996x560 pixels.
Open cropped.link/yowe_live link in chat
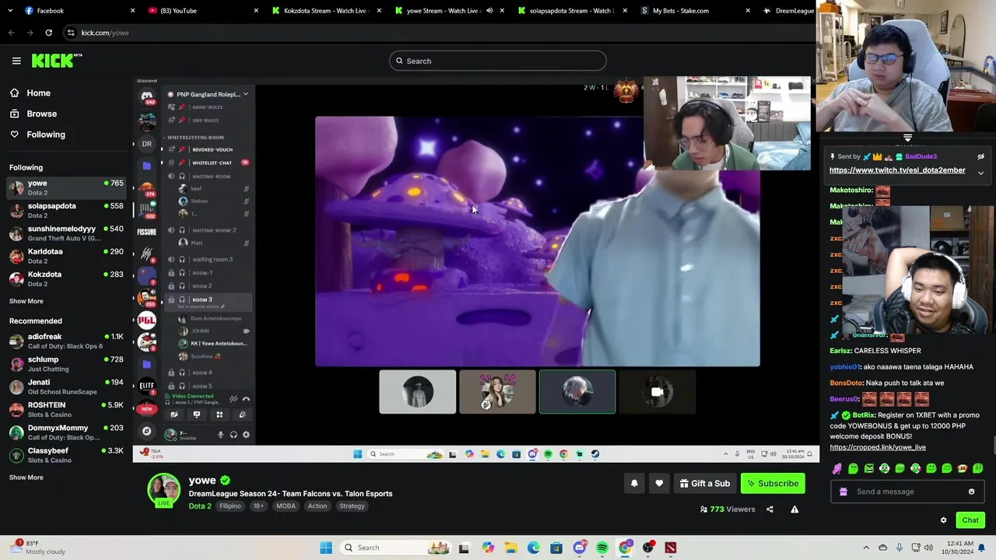coord(878,447)
